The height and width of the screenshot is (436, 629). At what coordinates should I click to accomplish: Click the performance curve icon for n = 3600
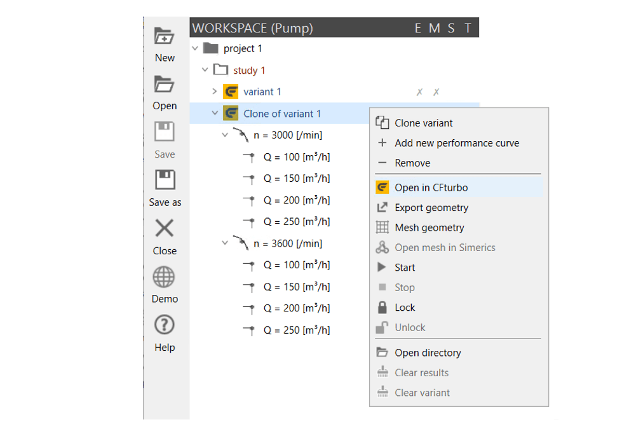tap(241, 243)
